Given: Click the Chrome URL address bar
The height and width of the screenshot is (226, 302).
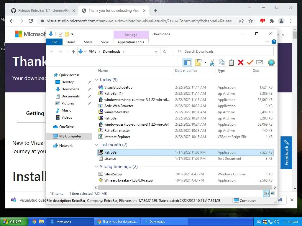Looking at the screenshot, I should click(141, 21).
